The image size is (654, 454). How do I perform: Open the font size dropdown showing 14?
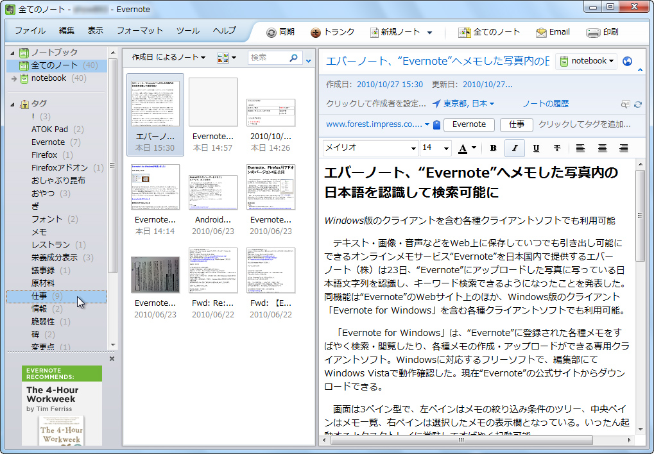435,148
